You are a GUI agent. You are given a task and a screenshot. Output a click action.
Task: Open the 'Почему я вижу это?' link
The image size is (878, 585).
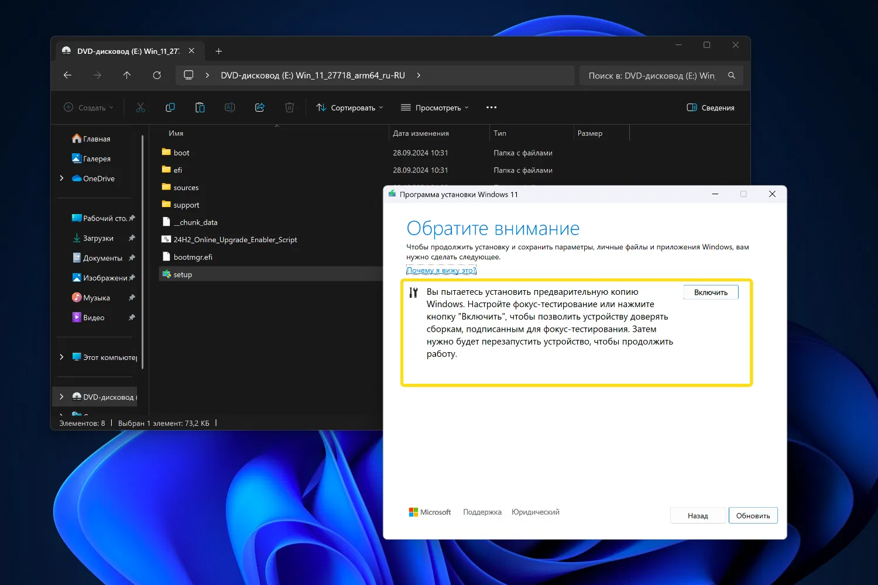click(441, 270)
